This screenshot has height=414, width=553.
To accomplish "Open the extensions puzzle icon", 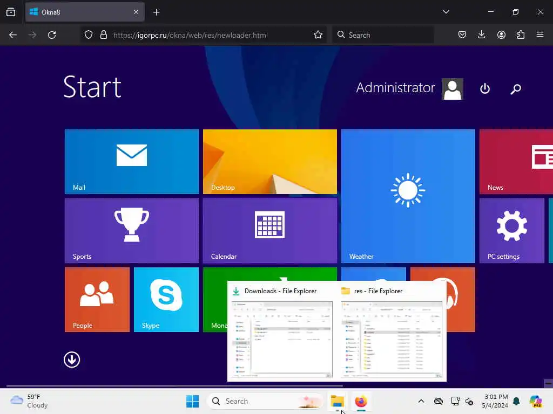I will pos(521,34).
